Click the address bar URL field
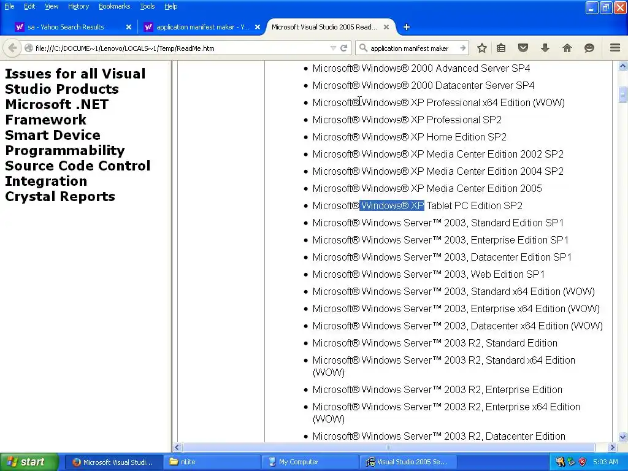628x471 pixels. tap(180, 48)
